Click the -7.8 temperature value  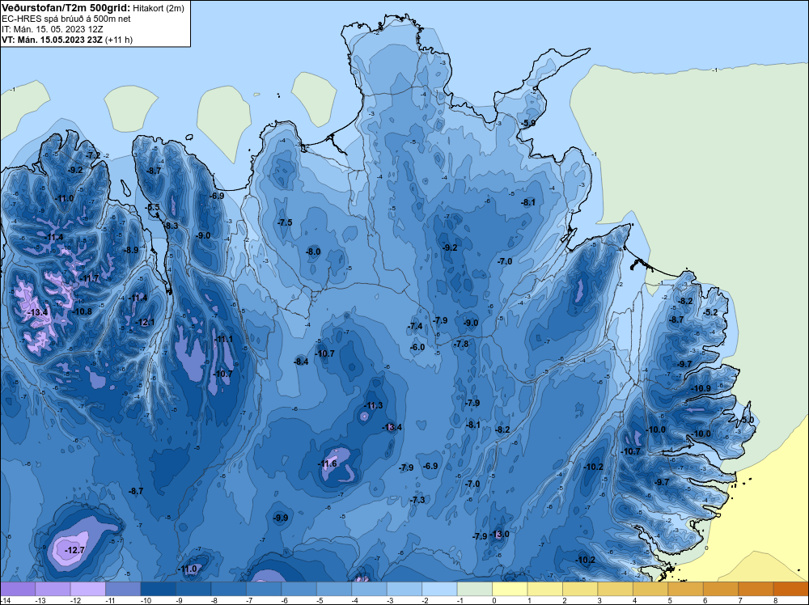(x=461, y=344)
